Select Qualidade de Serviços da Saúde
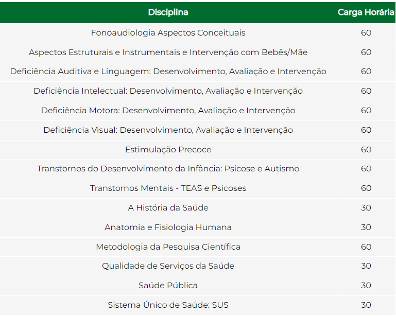The width and height of the screenshot is (396, 316). [168, 266]
